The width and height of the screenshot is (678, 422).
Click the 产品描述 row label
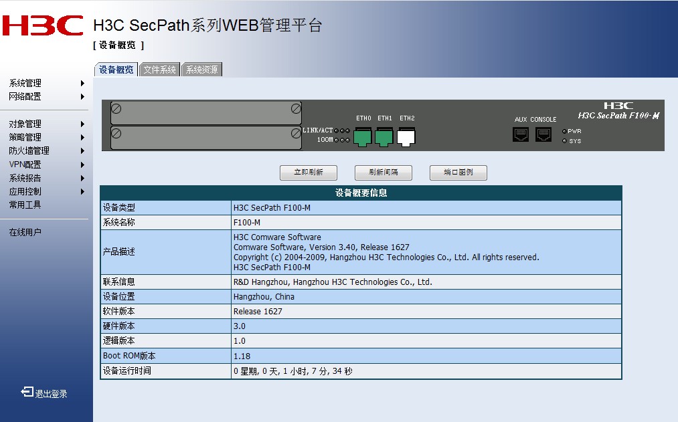[119, 252]
